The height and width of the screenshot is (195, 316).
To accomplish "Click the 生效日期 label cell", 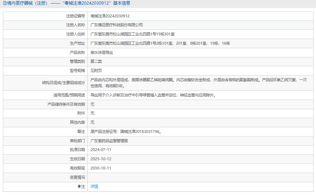I will (x=45, y=159).
